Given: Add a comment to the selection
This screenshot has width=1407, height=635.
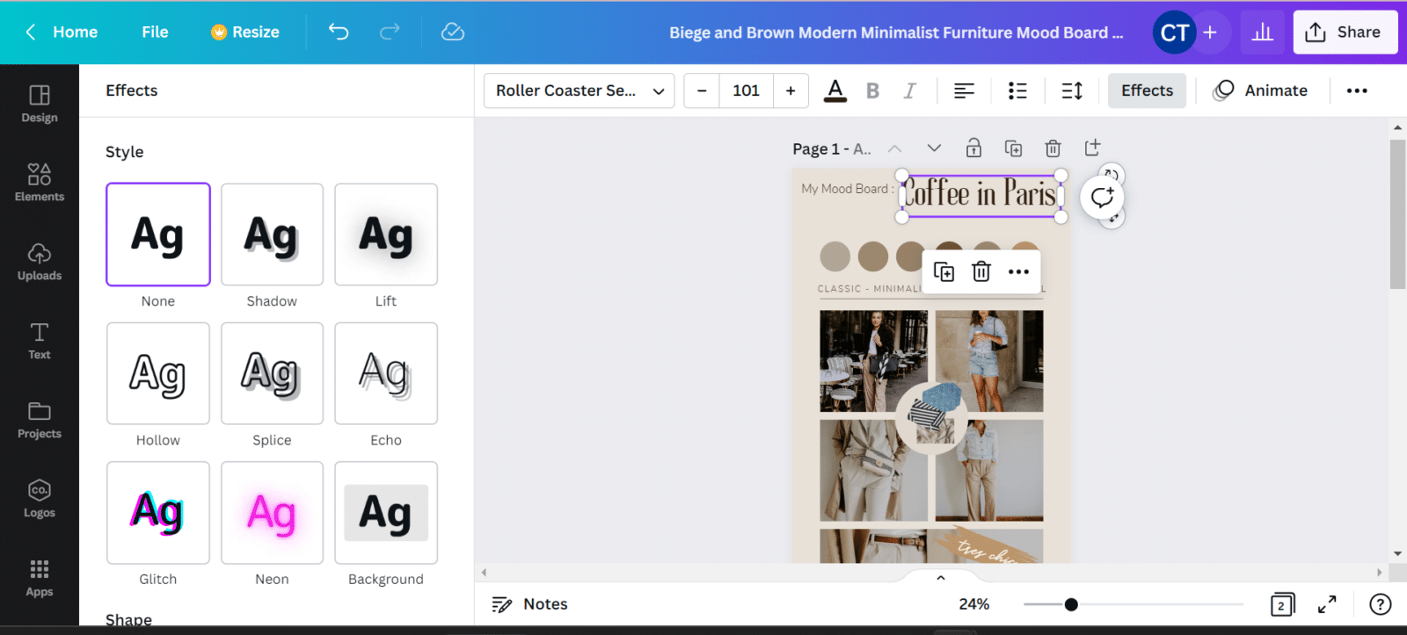Looking at the screenshot, I should [x=1102, y=197].
